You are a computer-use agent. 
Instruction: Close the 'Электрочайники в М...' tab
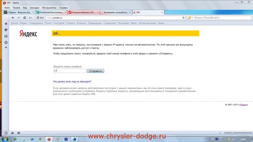pyautogui.click(x=98, y=12)
